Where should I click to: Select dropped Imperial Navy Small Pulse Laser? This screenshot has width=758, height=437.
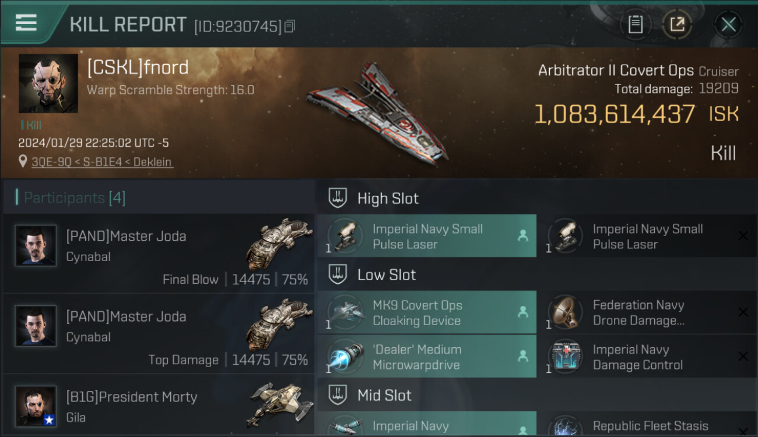click(427, 236)
